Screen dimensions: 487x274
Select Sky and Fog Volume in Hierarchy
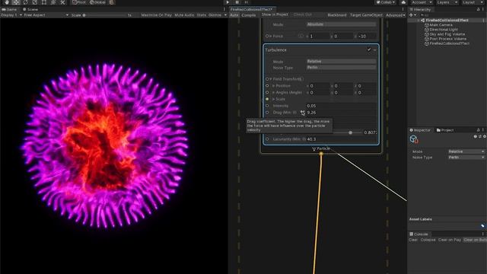coord(444,34)
